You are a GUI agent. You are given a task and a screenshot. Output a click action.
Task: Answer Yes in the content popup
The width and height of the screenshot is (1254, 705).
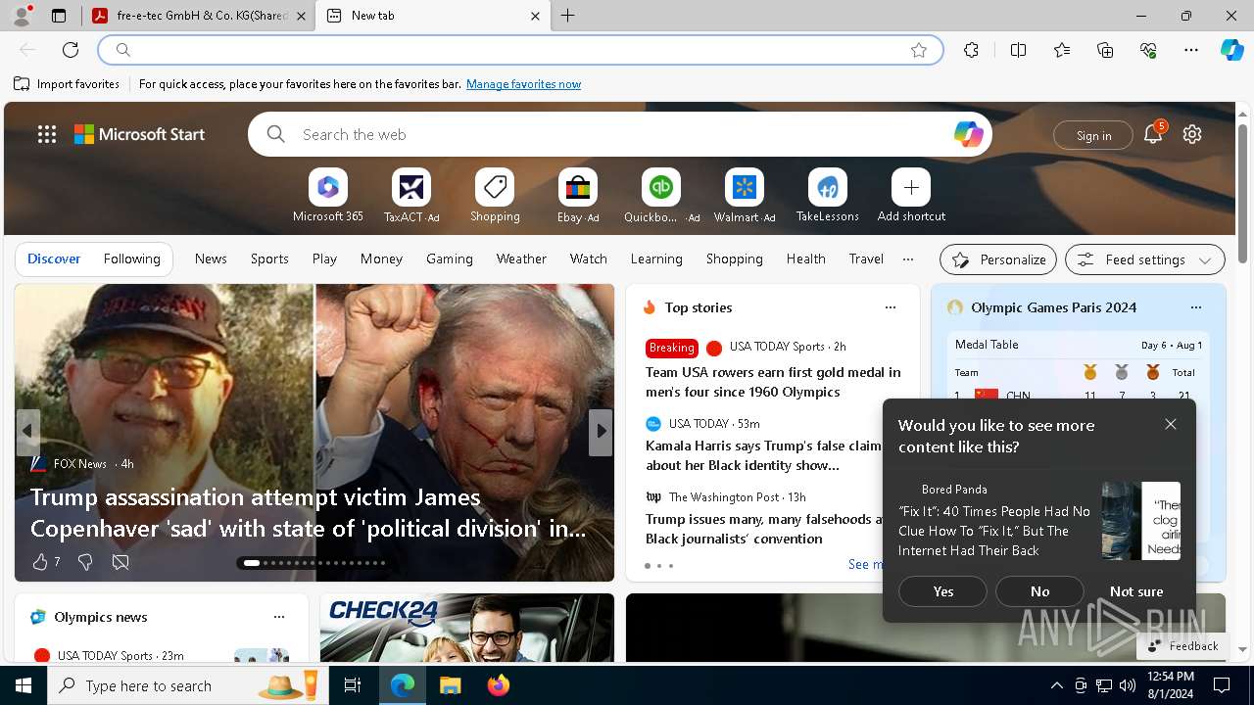tap(943, 591)
